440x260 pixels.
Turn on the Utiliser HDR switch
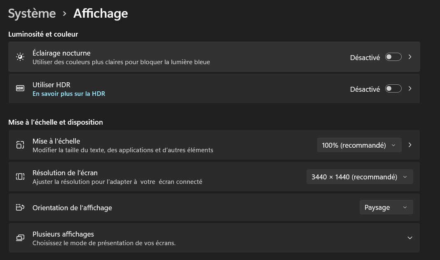pos(393,88)
